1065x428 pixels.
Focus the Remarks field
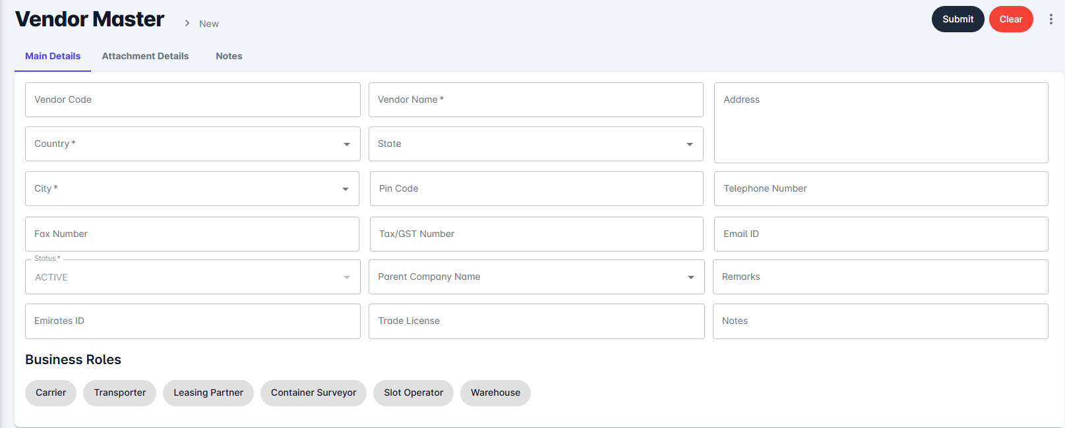click(880, 277)
